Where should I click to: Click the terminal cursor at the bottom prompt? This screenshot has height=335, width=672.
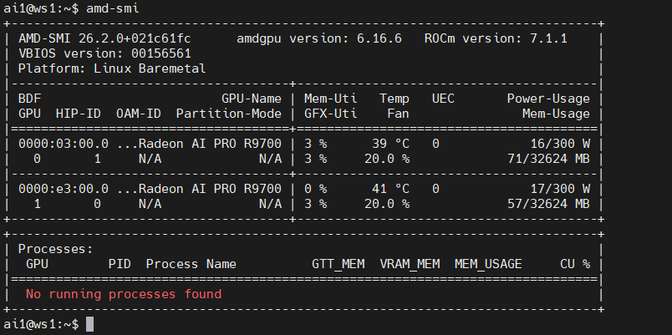pyautogui.click(x=90, y=323)
